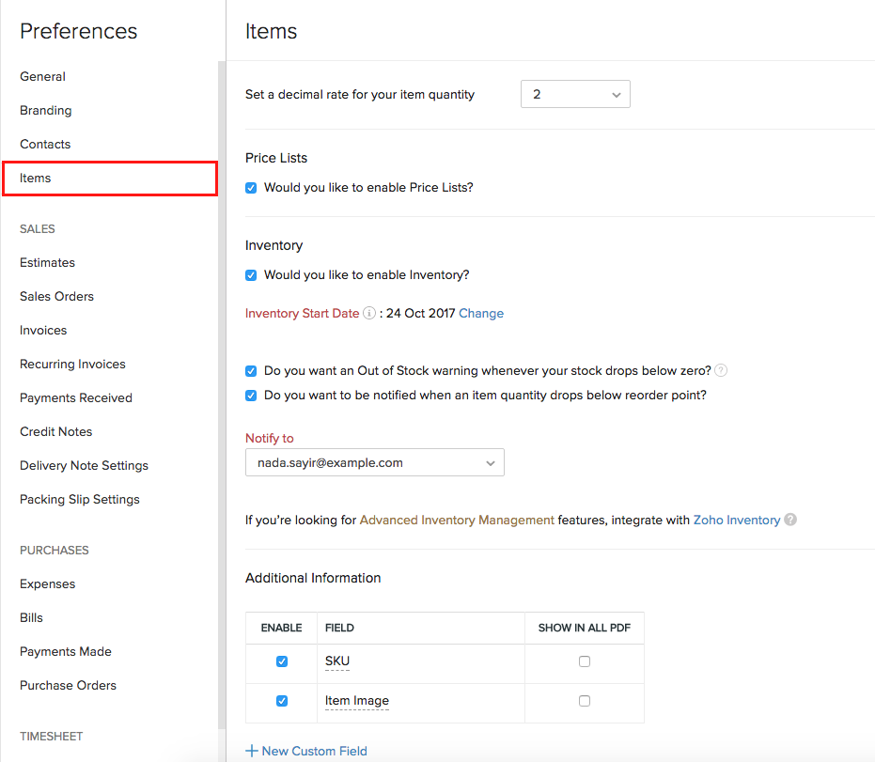
Task: Click the Item Image field label
Action: (356, 700)
